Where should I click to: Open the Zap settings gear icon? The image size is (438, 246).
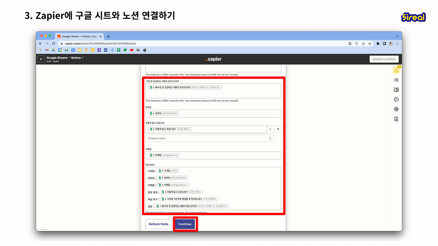396,109
